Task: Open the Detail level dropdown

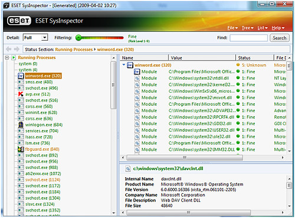Action: click(x=45, y=37)
